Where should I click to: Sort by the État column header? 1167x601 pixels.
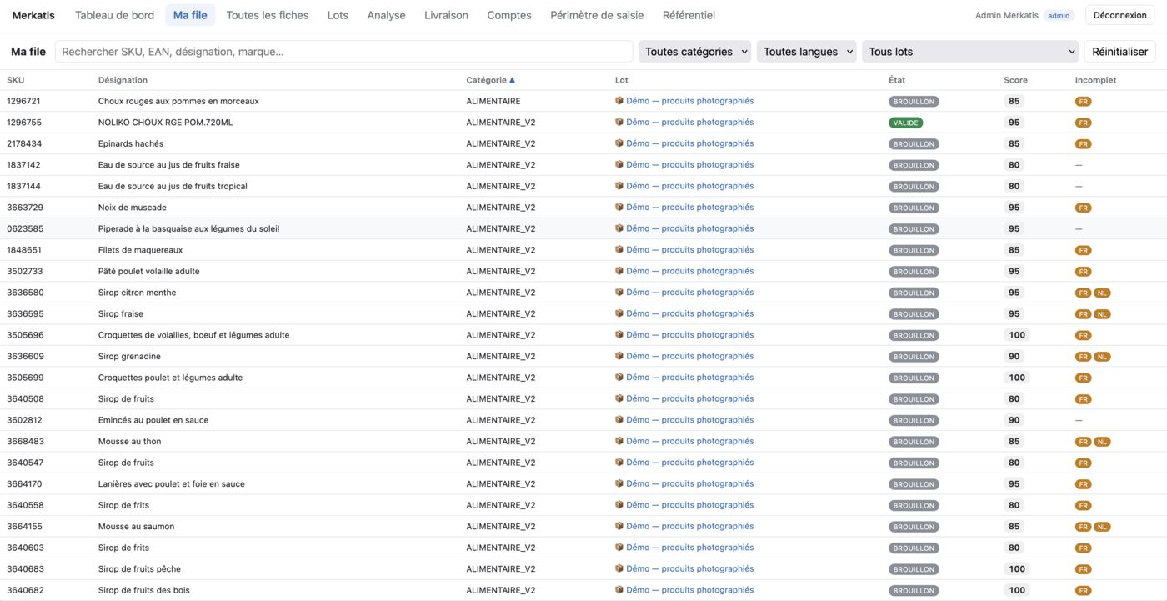(x=897, y=80)
